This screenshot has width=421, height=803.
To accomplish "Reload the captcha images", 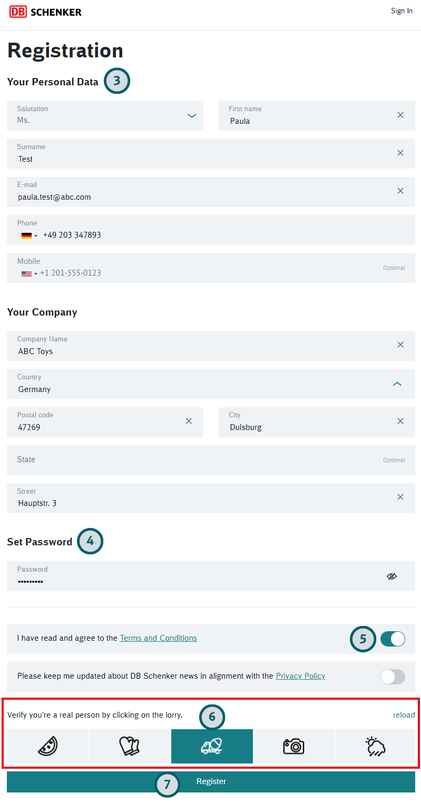I will pyautogui.click(x=404, y=715).
